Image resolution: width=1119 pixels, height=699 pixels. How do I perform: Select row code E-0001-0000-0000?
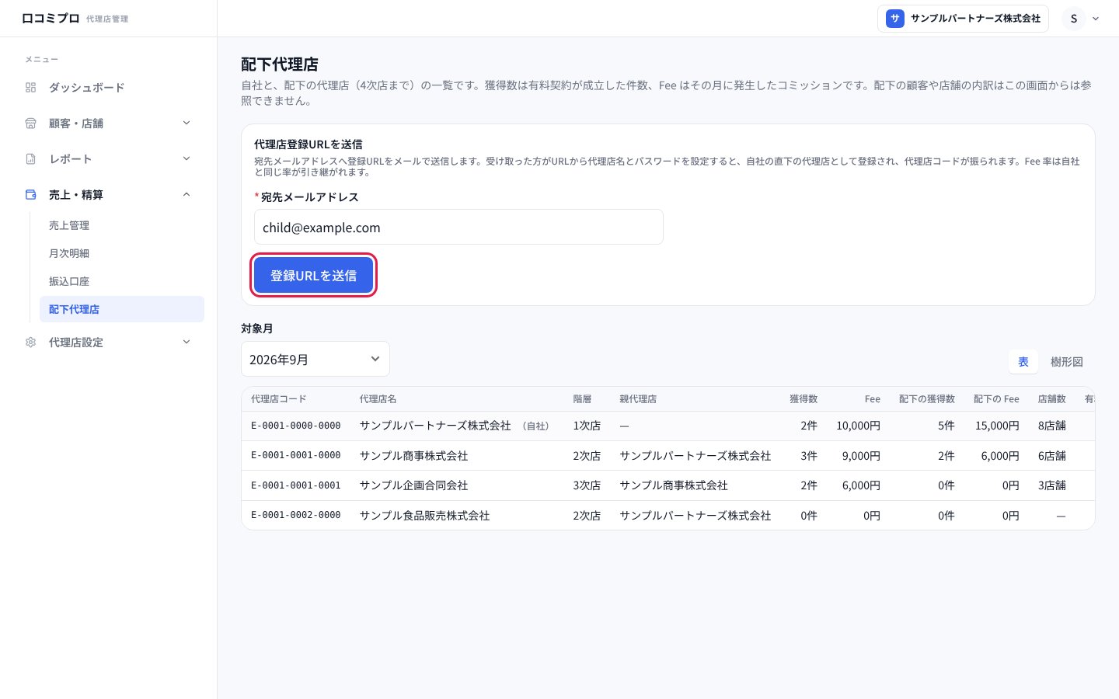tap(296, 426)
